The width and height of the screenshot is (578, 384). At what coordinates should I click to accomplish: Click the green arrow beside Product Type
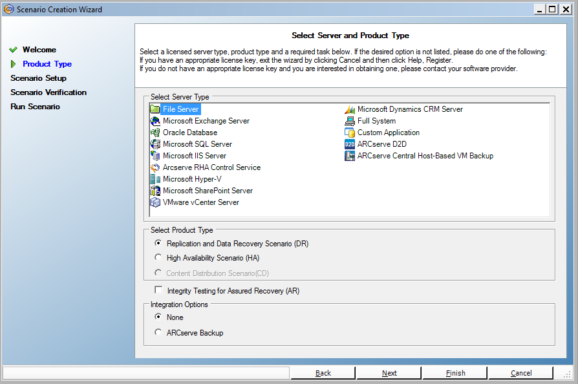click(x=14, y=64)
